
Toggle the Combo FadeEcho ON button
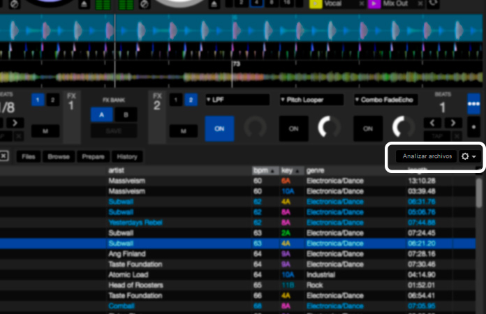pos(368,128)
